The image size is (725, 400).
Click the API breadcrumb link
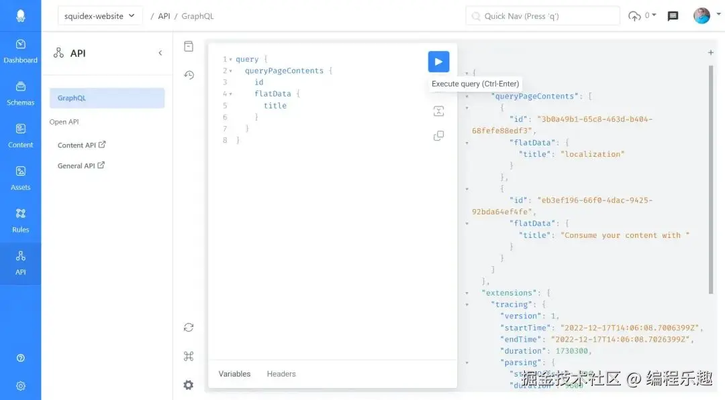(164, 16)
